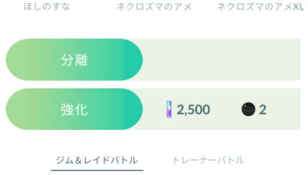Tap the pink end of stardust vial
Screen dimensions: 308x175
[x=169, y=113]
